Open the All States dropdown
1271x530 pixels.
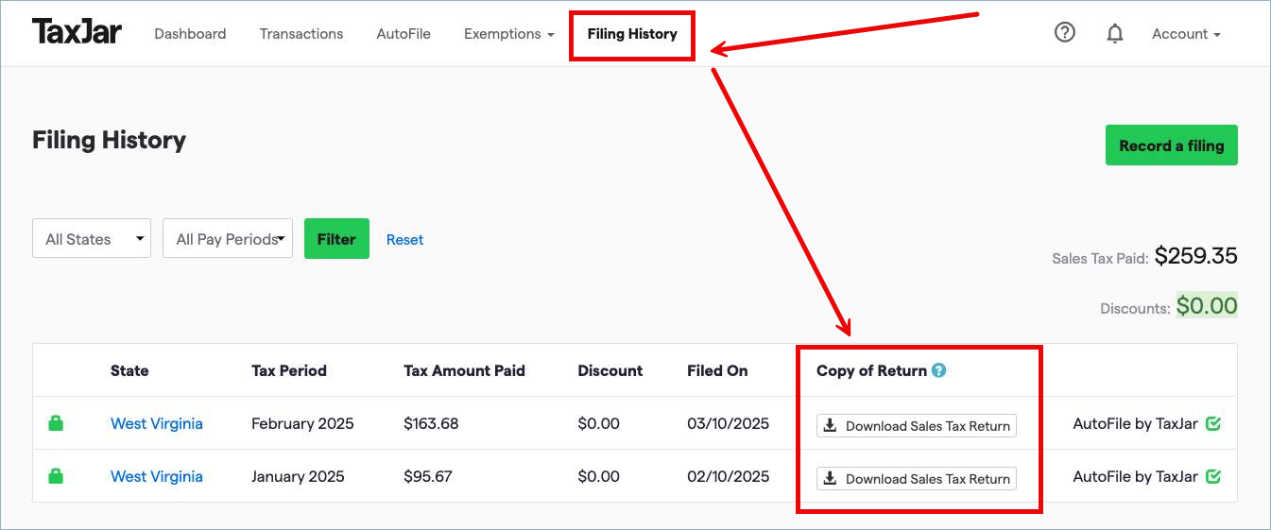pyautogui.click(x=92, y=239)
